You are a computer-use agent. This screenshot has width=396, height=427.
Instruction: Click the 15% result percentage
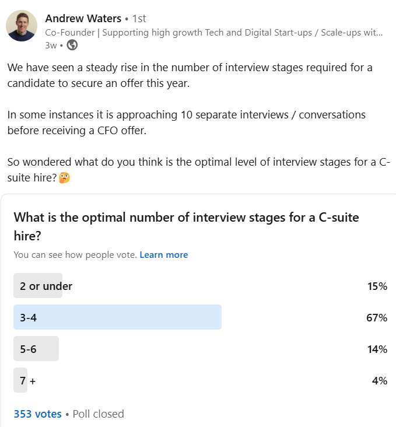377,286
